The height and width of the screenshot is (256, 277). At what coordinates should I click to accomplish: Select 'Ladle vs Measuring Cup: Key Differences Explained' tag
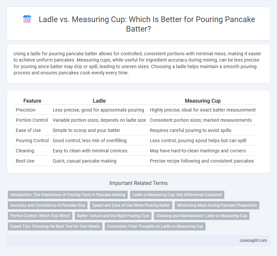point(177,195)
